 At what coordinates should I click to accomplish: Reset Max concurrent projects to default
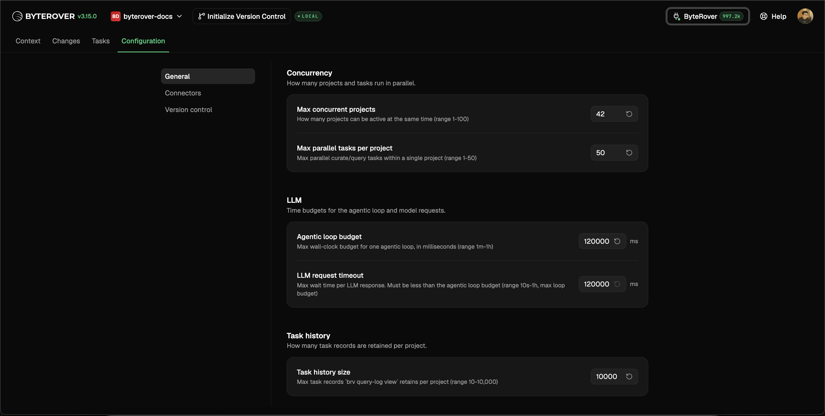click(629, 114)
